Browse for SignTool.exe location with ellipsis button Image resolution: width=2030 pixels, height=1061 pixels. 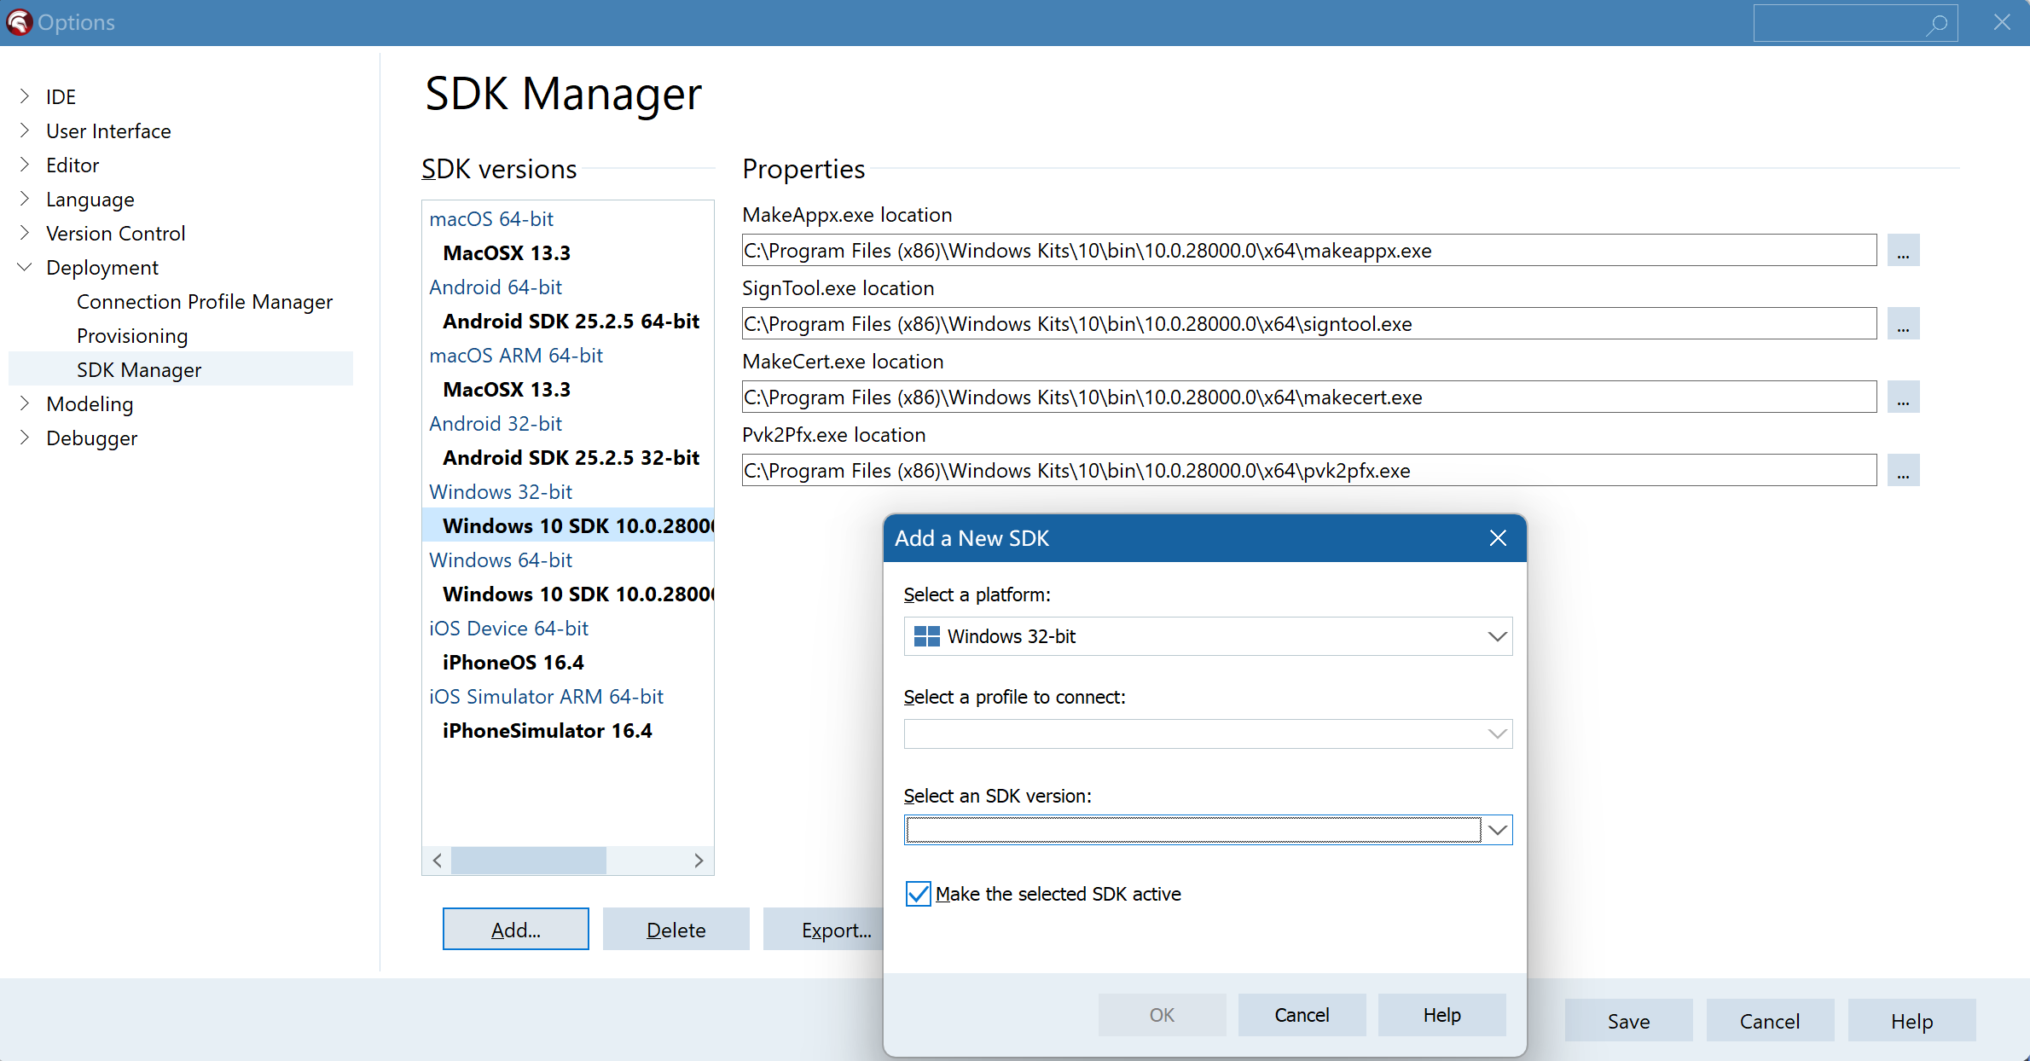tap(1903, 324)
